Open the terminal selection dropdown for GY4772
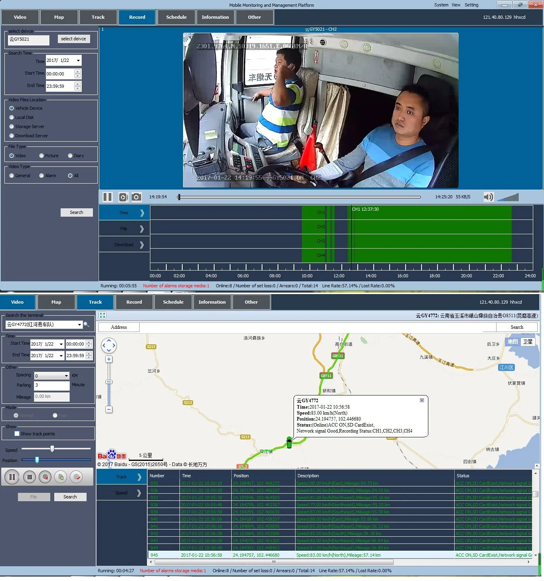544x581 pixels. [x=79, y=324]
